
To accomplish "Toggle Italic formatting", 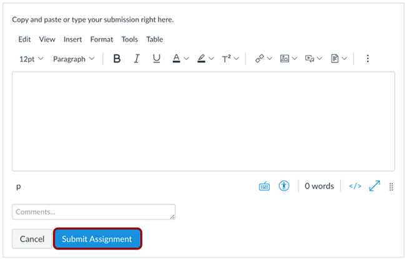I will [x=137, y=59].
